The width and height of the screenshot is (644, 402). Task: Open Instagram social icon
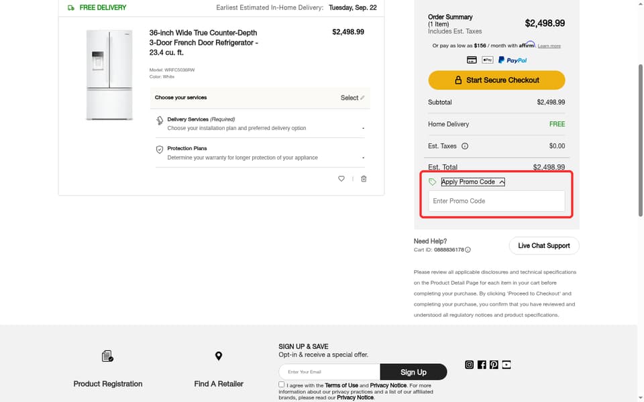[x=469, y=364]
